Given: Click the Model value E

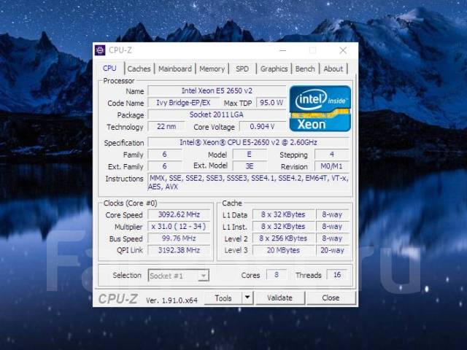Looking at the screenshot, I should point(250,154).
